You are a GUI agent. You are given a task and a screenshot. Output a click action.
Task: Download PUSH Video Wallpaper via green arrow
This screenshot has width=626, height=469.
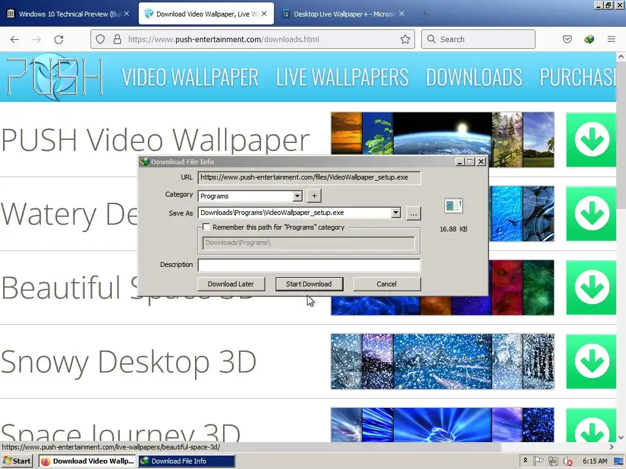592,140
